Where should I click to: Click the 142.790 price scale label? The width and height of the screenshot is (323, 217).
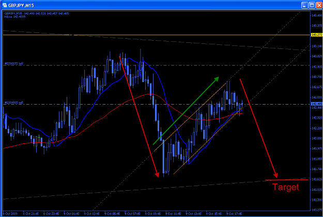point(317,77)
